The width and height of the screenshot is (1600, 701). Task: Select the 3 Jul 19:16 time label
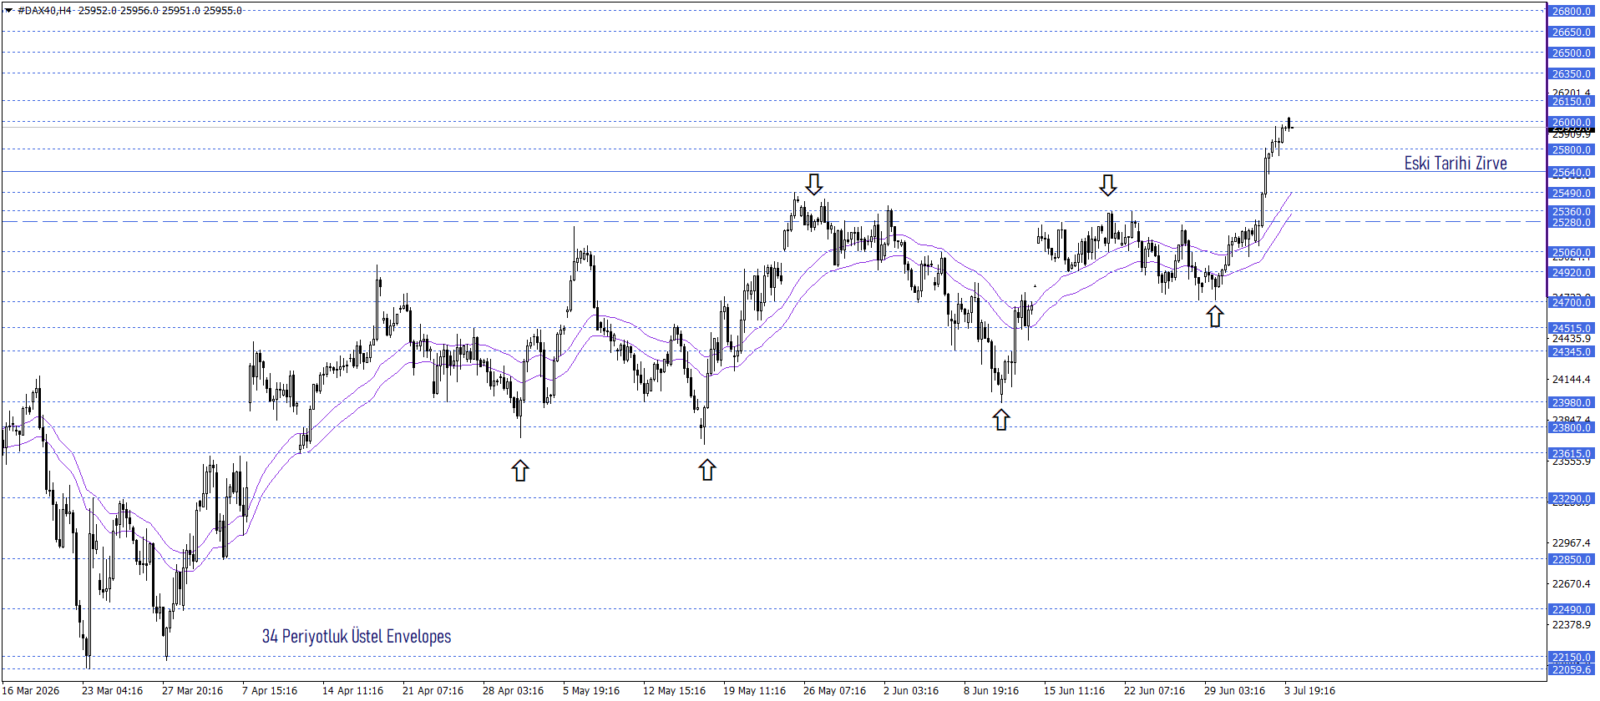[x=1309, y=690]
